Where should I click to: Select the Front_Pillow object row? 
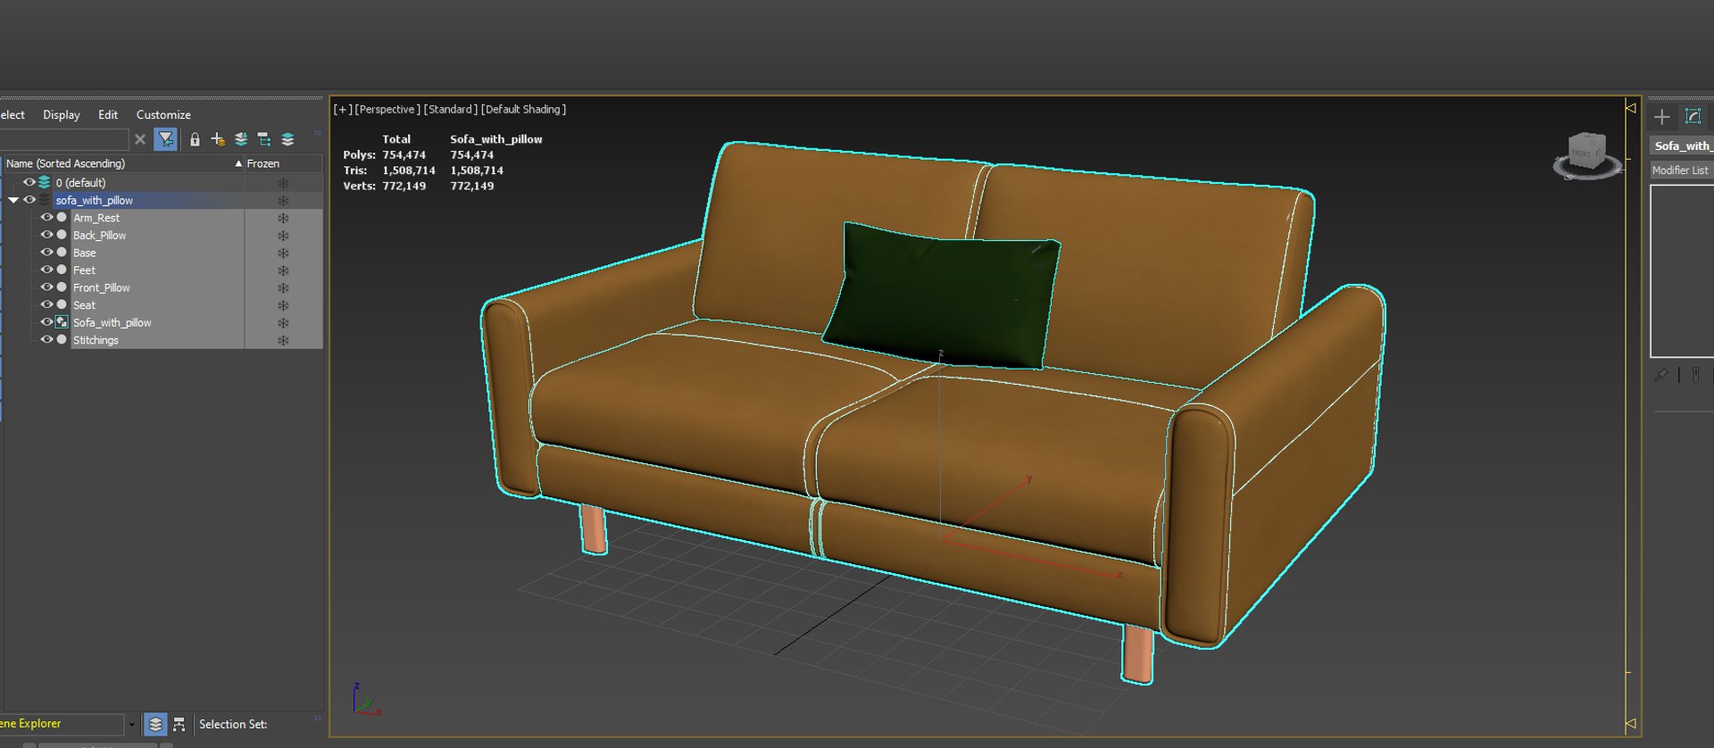[x=157, y=287]
